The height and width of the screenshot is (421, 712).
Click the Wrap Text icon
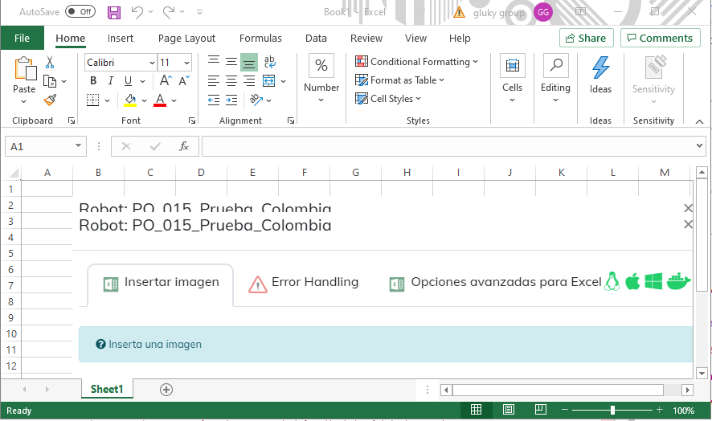[x=269, y=62]
